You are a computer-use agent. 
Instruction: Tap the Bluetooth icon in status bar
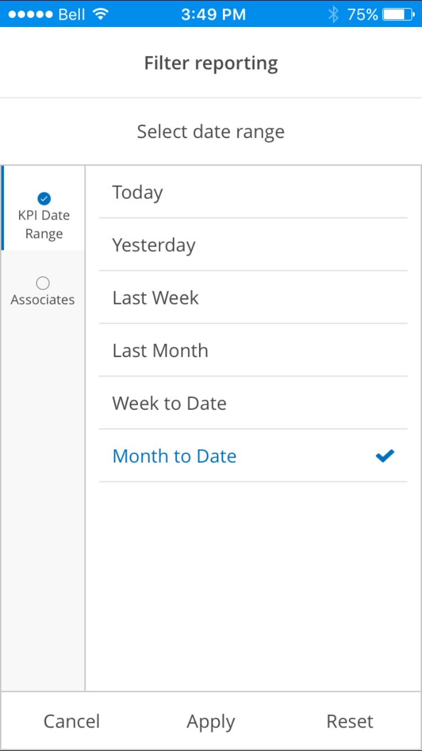pyautogui.click(x=333, y=14)
